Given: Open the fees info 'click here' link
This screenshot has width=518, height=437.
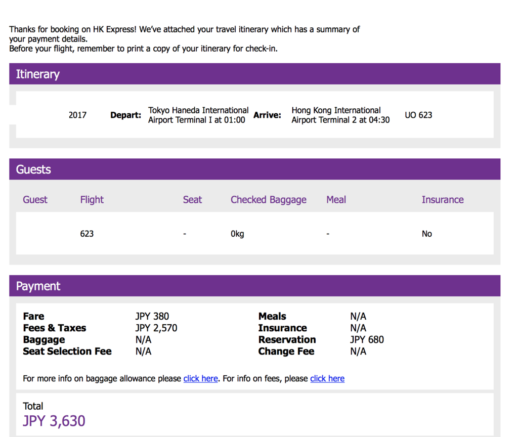Looking at the screenshot, I should click(327, 378).
